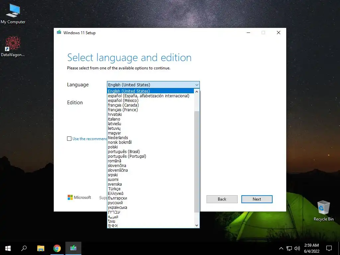Collapse the Language combo box arrow
340x255 pixels.
click(197, 85)
